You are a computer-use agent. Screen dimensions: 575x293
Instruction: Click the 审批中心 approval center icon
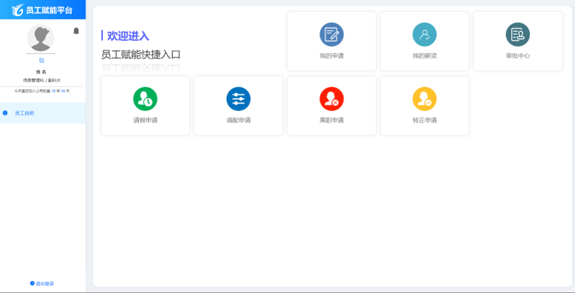(518, 35)
